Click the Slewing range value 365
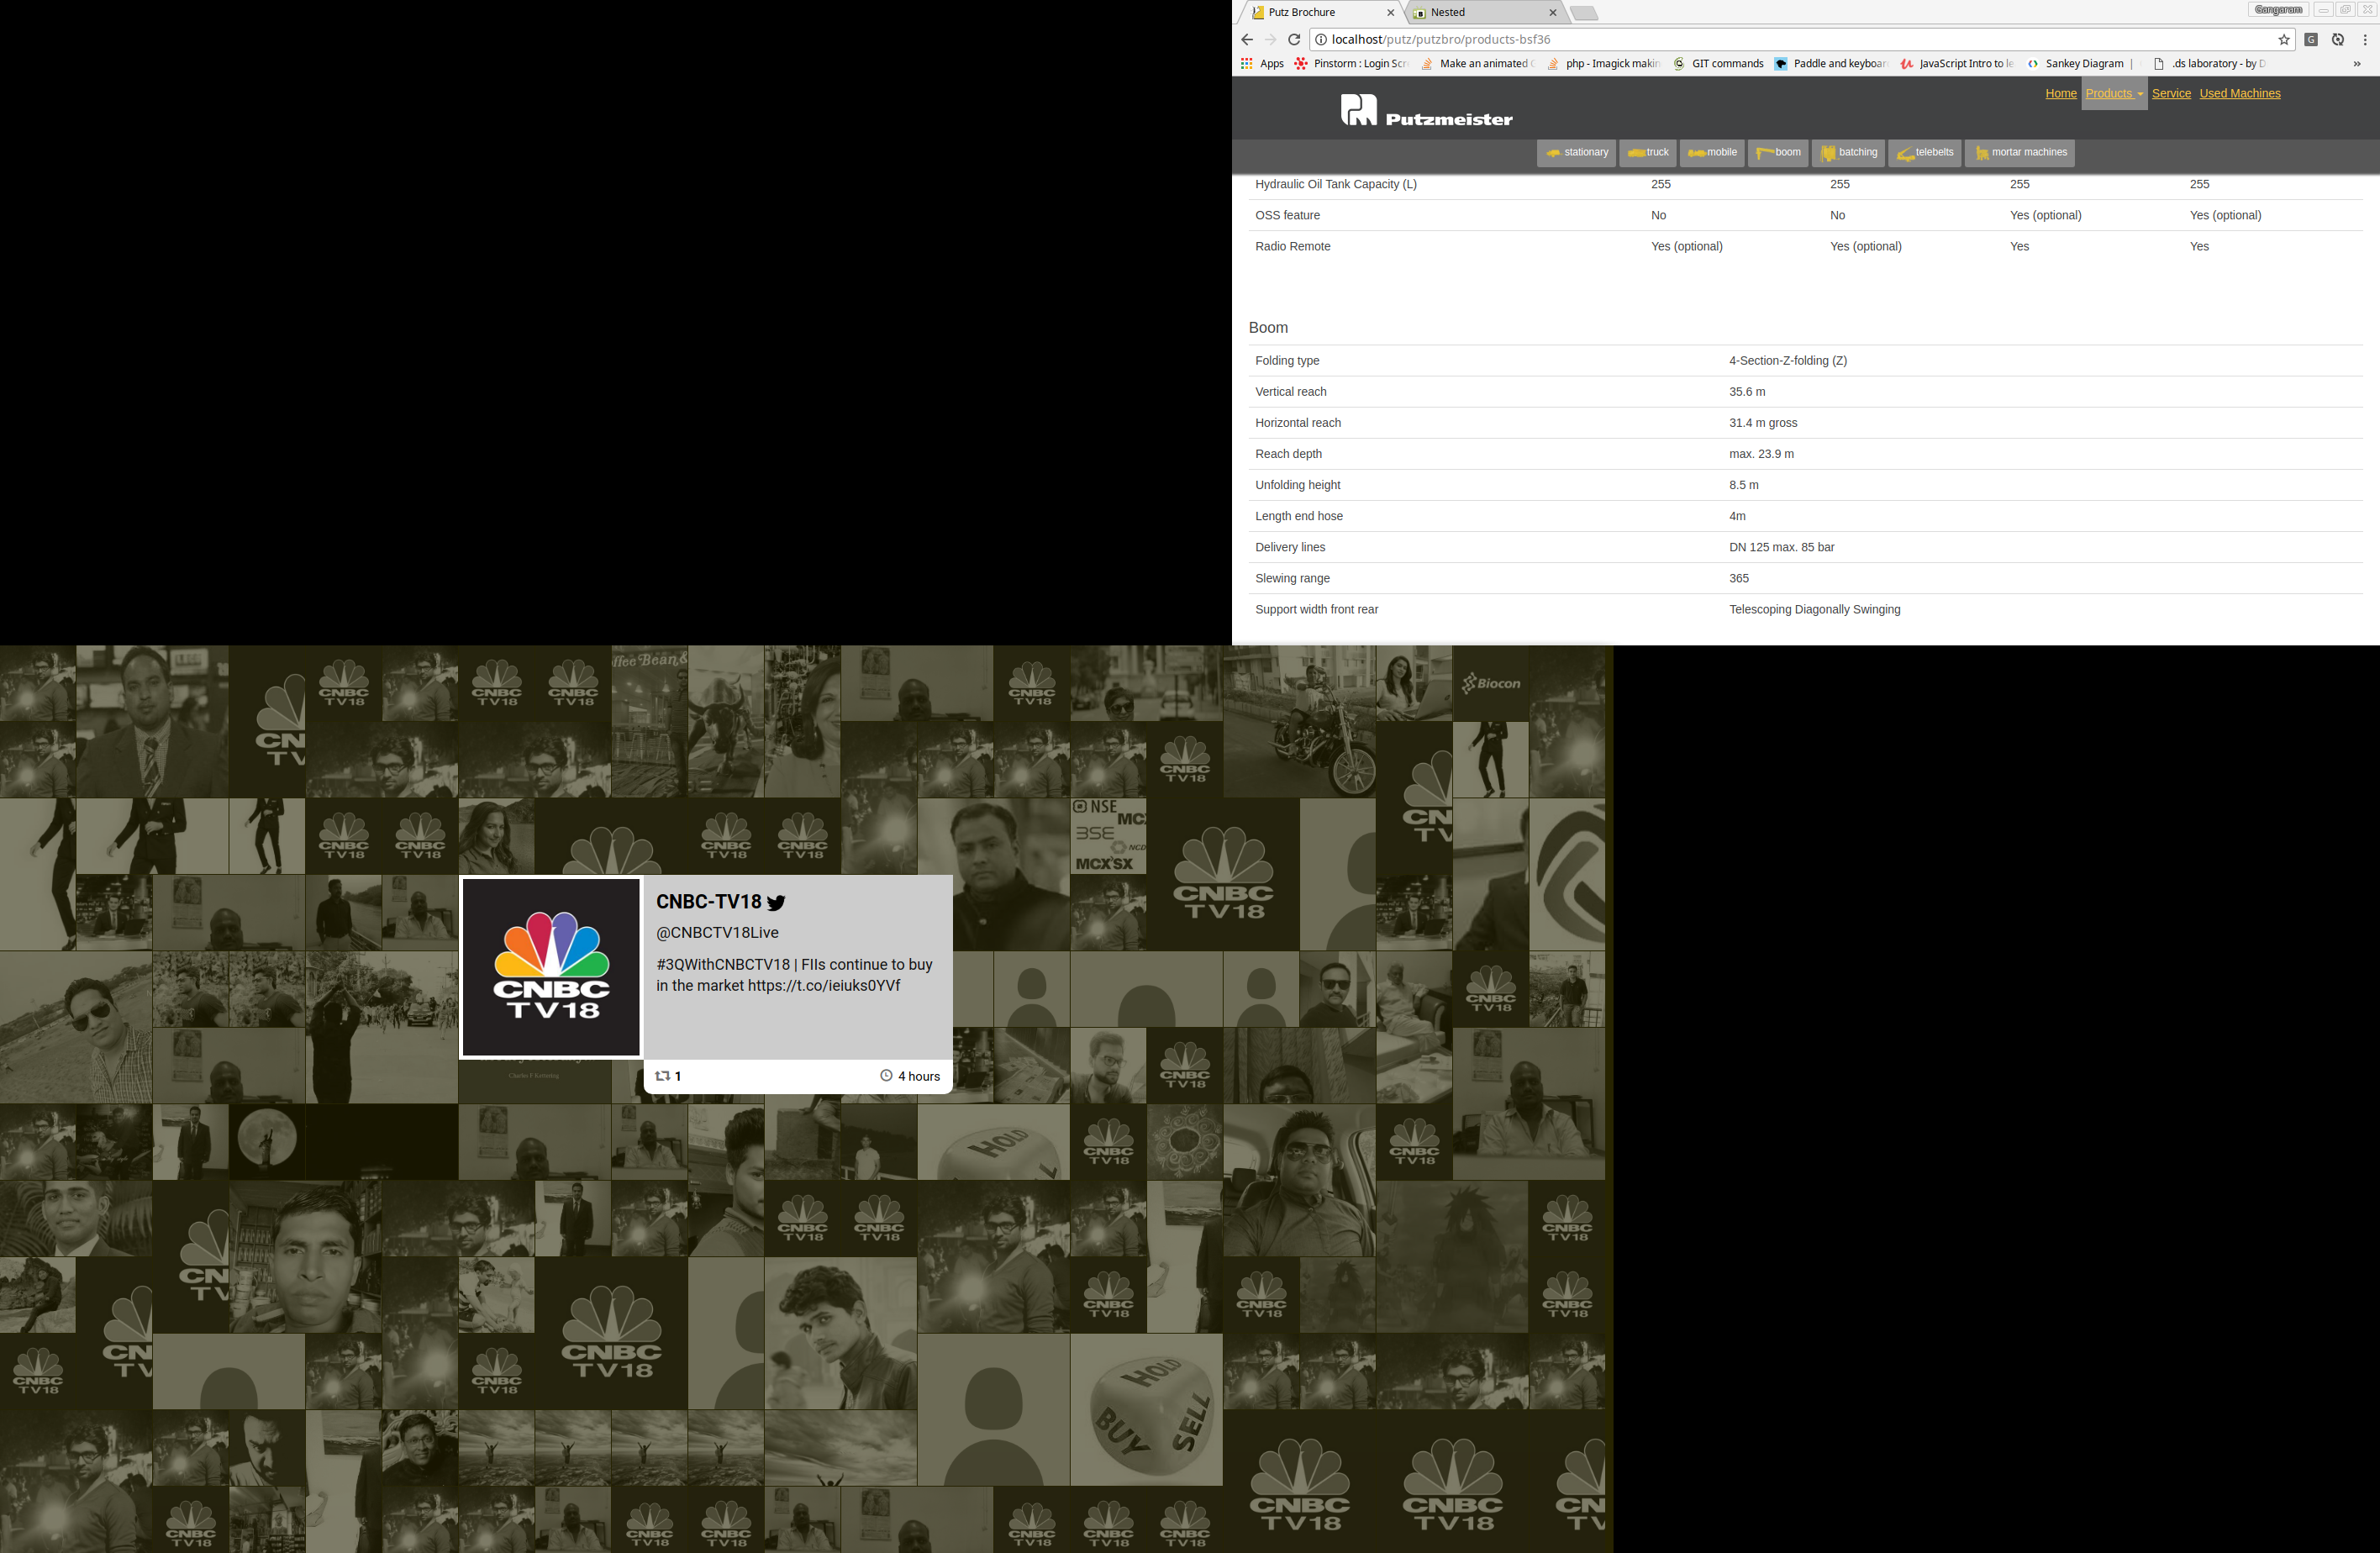 1739,579
